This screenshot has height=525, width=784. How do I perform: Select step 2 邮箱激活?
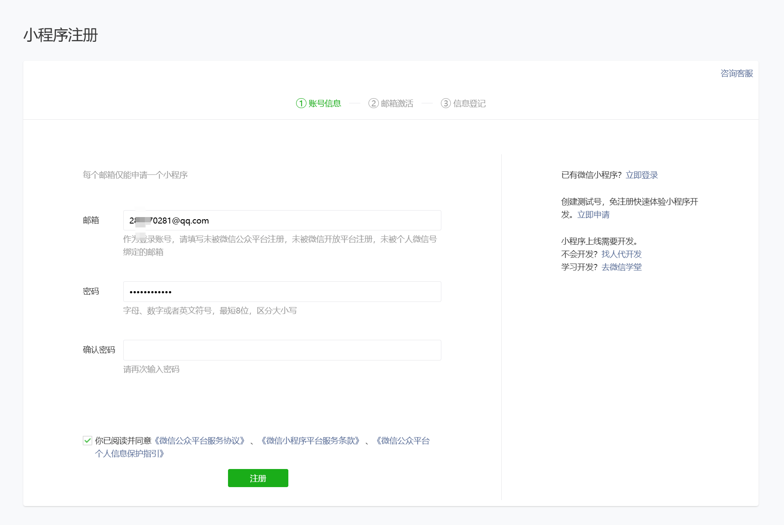391,103
